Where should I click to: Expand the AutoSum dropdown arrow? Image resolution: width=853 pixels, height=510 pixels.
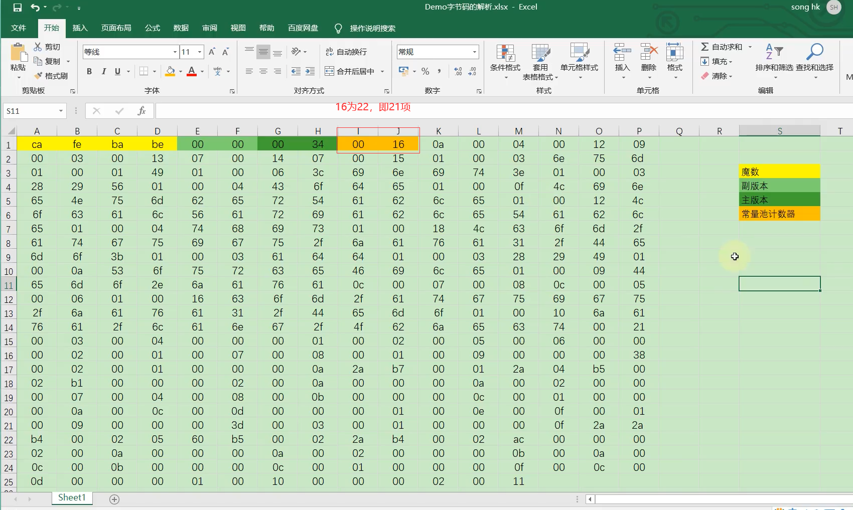[x=750, y=47]
